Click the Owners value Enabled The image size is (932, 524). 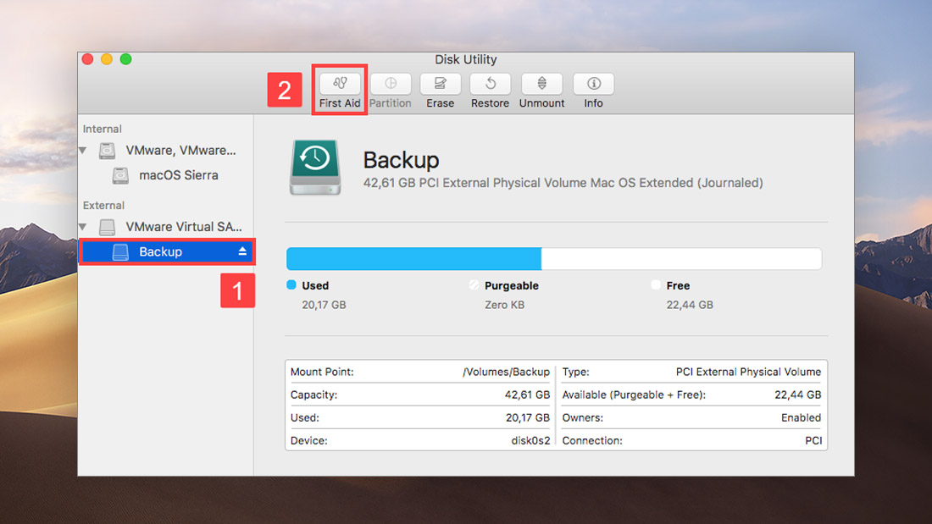(801, 417)
